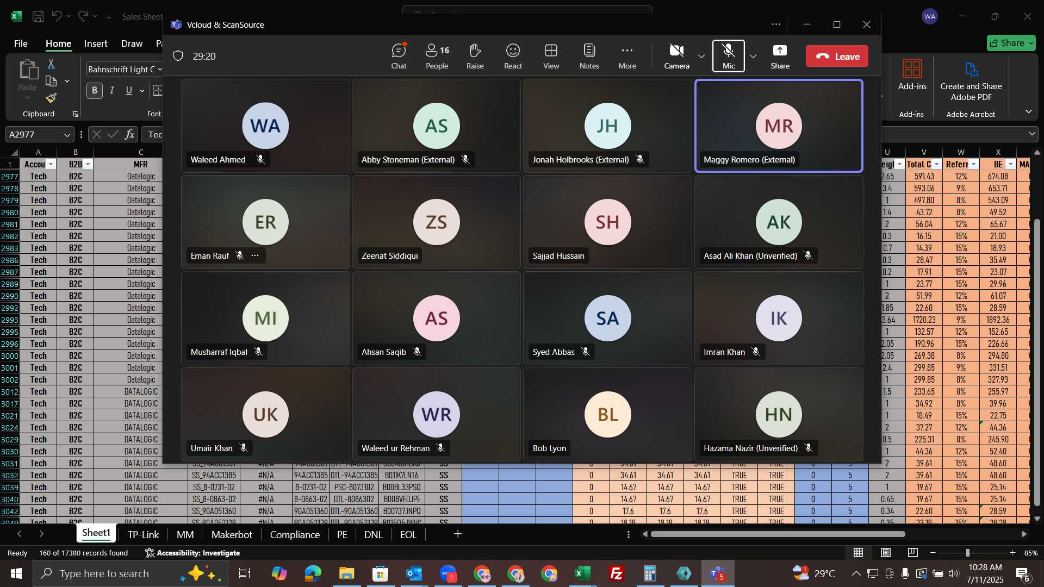1044x587 pixels.
Task: Select Bob Lyon participant tile
Action: coord(607,414)
